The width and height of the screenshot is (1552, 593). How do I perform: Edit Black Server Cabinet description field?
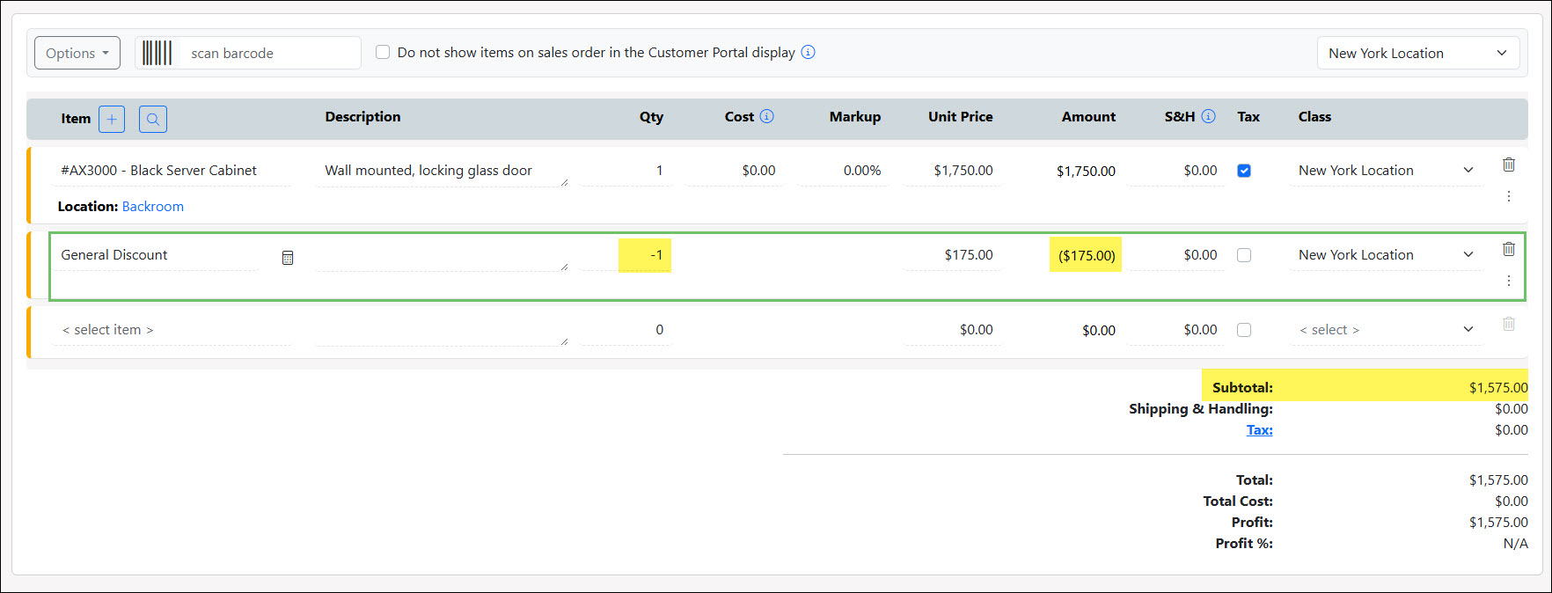click(442, 171)
